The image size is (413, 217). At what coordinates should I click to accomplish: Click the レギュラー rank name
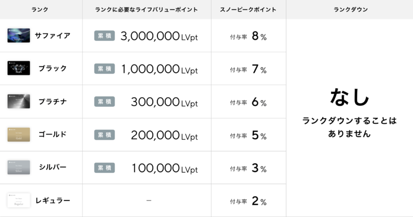tap(53, 201)
